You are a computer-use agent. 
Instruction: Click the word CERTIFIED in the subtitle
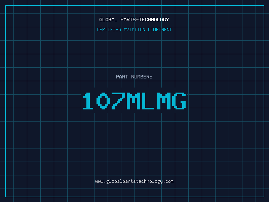tap(109, 30)
